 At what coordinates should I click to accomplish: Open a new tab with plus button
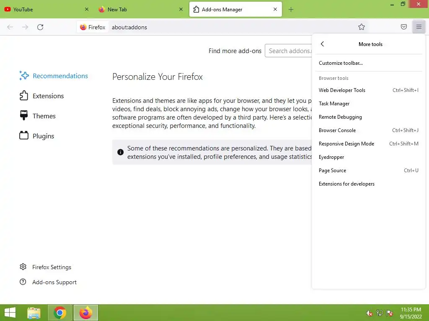[291, 10]
